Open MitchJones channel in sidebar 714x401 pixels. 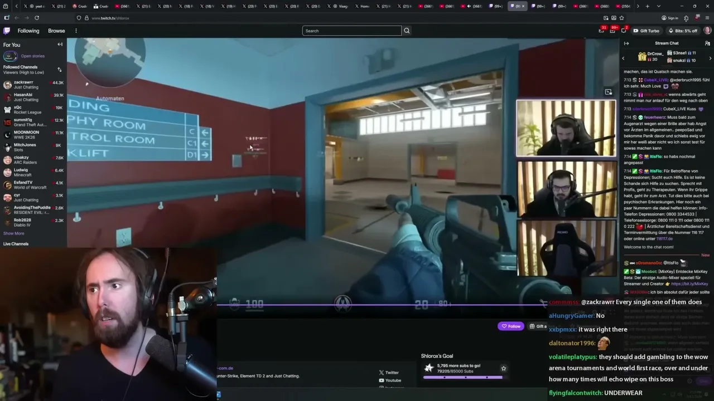[x=33, y=147]
